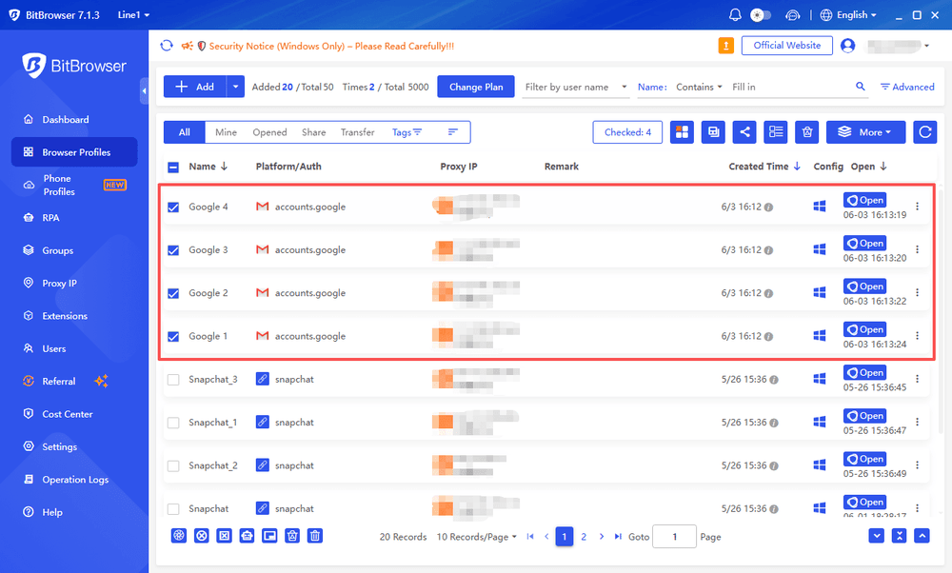Uncheck the Google 2 checkbox
952x573 pixels.
click(x=173, y=293)
